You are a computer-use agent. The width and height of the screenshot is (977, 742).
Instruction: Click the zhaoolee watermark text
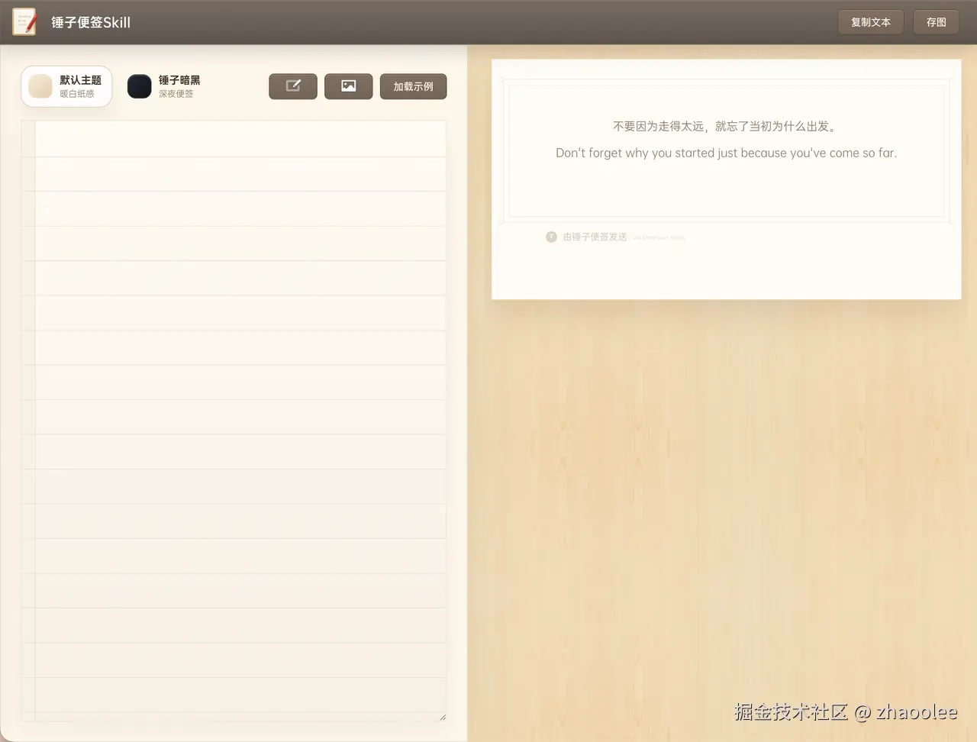[845, 711]
